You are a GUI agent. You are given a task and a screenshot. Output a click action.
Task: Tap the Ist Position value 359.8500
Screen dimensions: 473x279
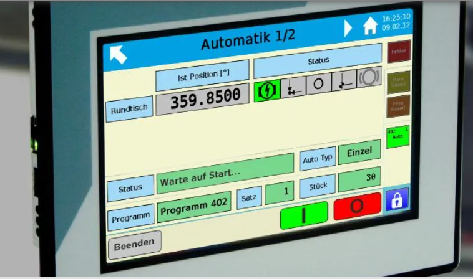[202, 99]
